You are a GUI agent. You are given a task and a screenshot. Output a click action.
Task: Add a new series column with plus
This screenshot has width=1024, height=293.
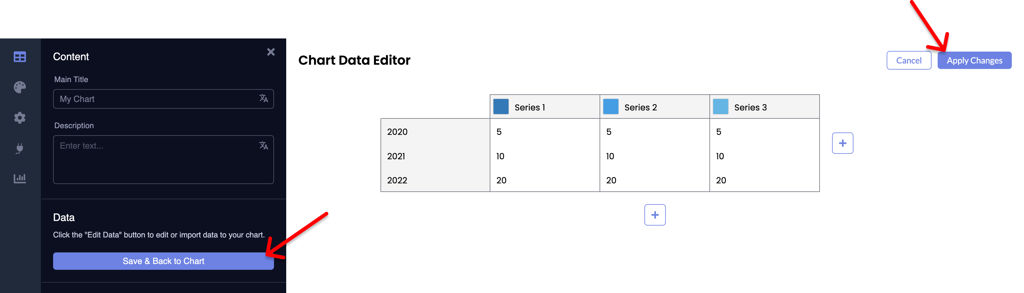coord(842,143)
